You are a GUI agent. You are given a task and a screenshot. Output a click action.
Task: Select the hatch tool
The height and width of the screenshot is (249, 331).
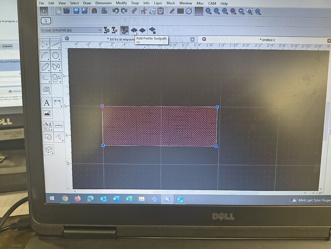(46, 89)
